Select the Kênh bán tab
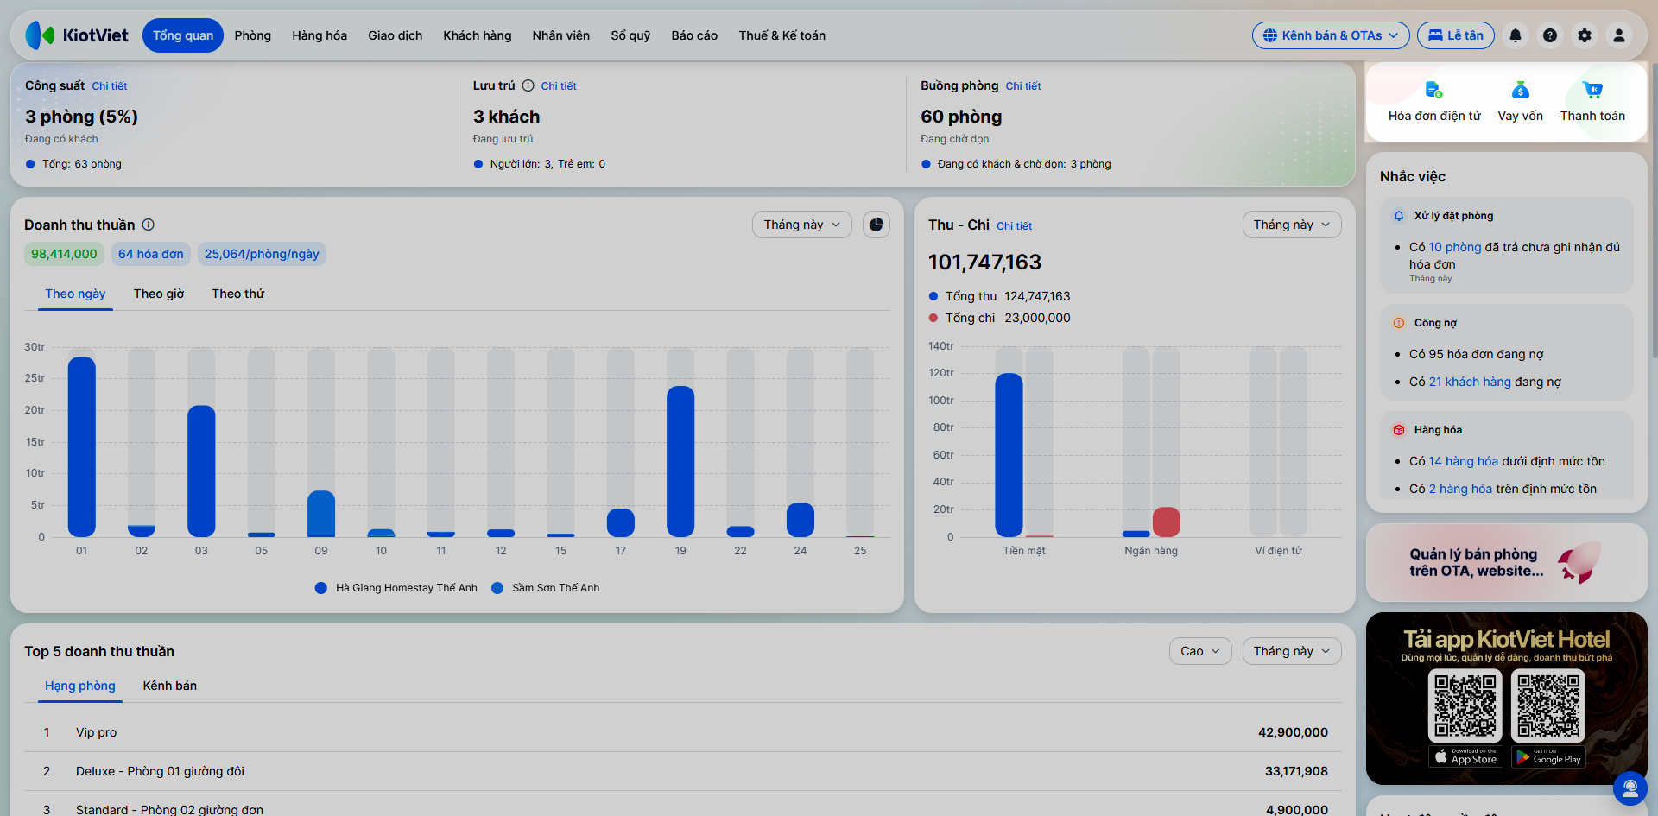The height and width of the screenshot is (816, 1658). (170, 686)
